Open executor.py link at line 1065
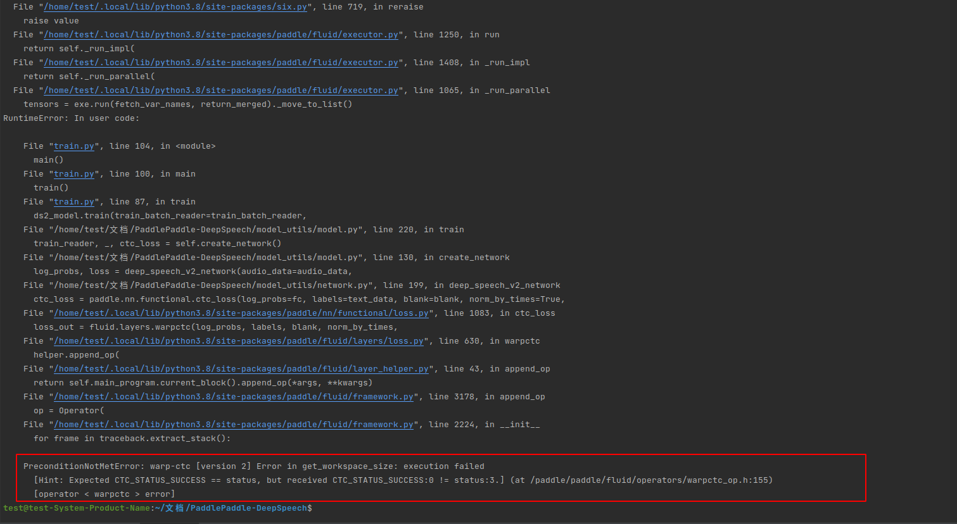The image size is (957, 524). 220,90
